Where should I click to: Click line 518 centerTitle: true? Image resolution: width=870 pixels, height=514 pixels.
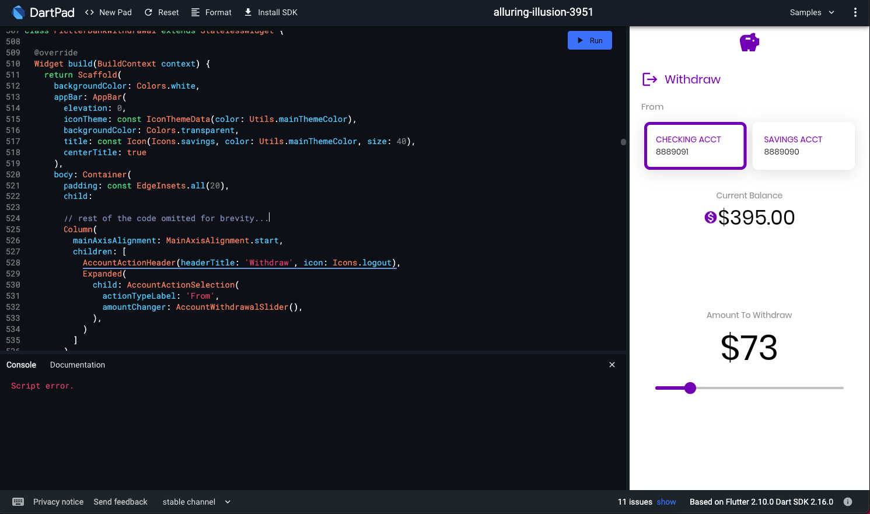105,152
